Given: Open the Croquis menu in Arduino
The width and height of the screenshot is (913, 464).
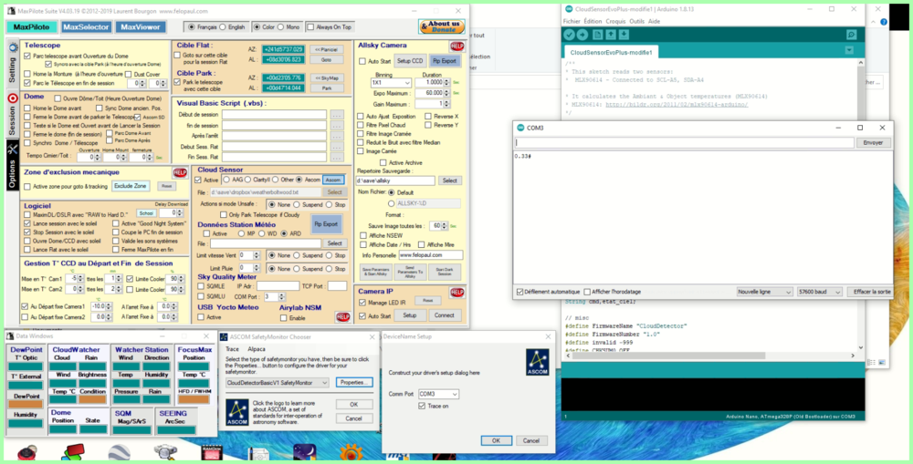Looking at the screenshot, I should 615,21.
